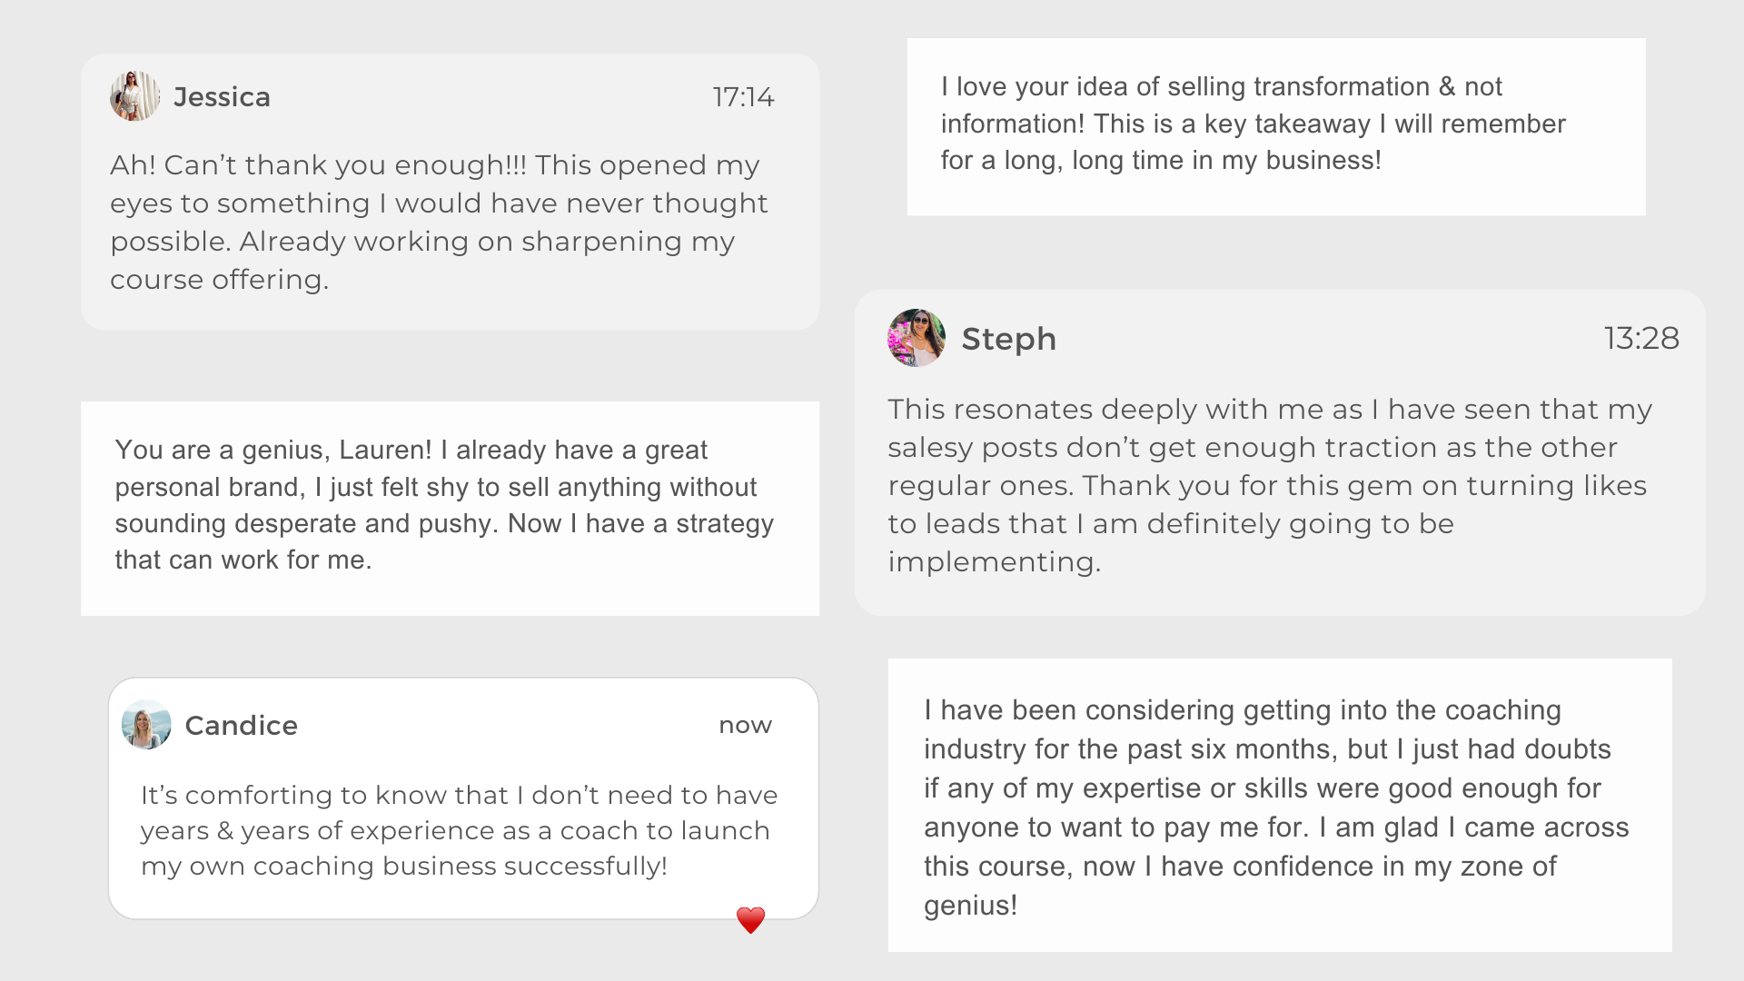
Task: Open Candice's "It's comforting to know" message
Action: click(x=459, y=830)
